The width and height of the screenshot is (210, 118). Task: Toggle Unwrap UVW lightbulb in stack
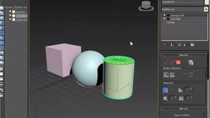pos(164,15)
